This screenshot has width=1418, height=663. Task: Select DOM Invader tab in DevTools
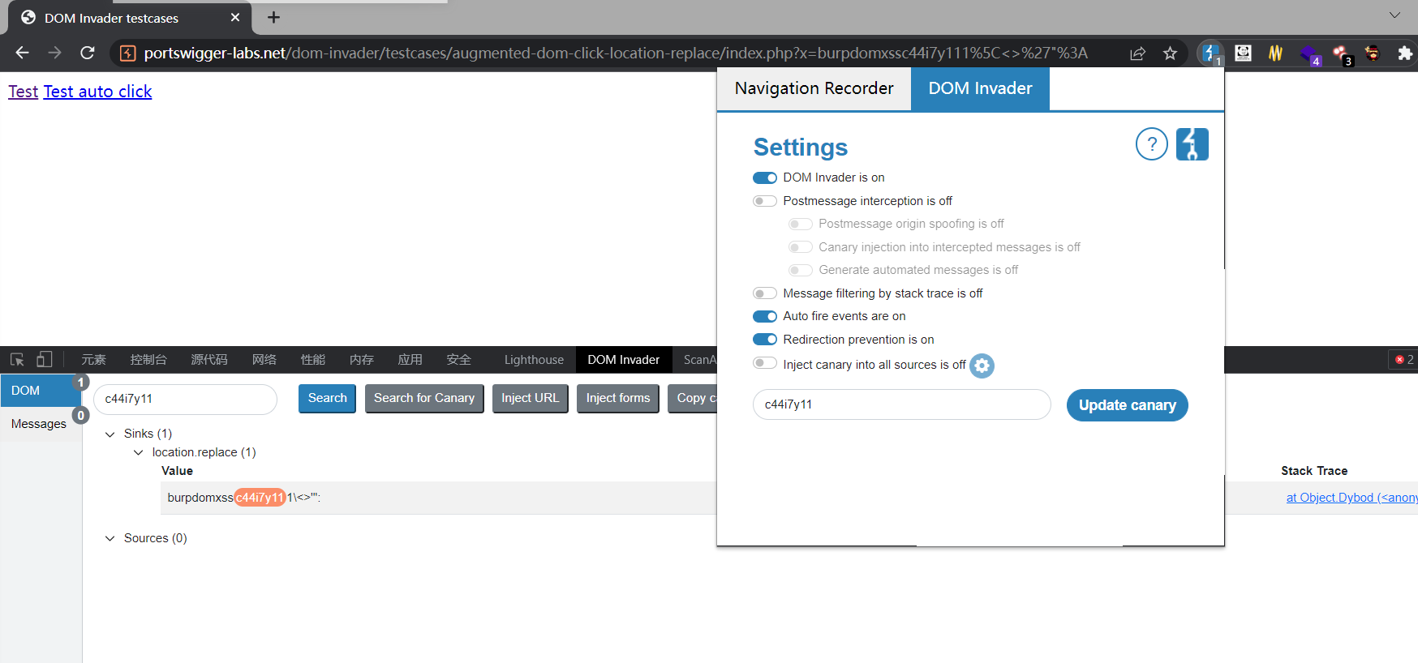[624, 360]
